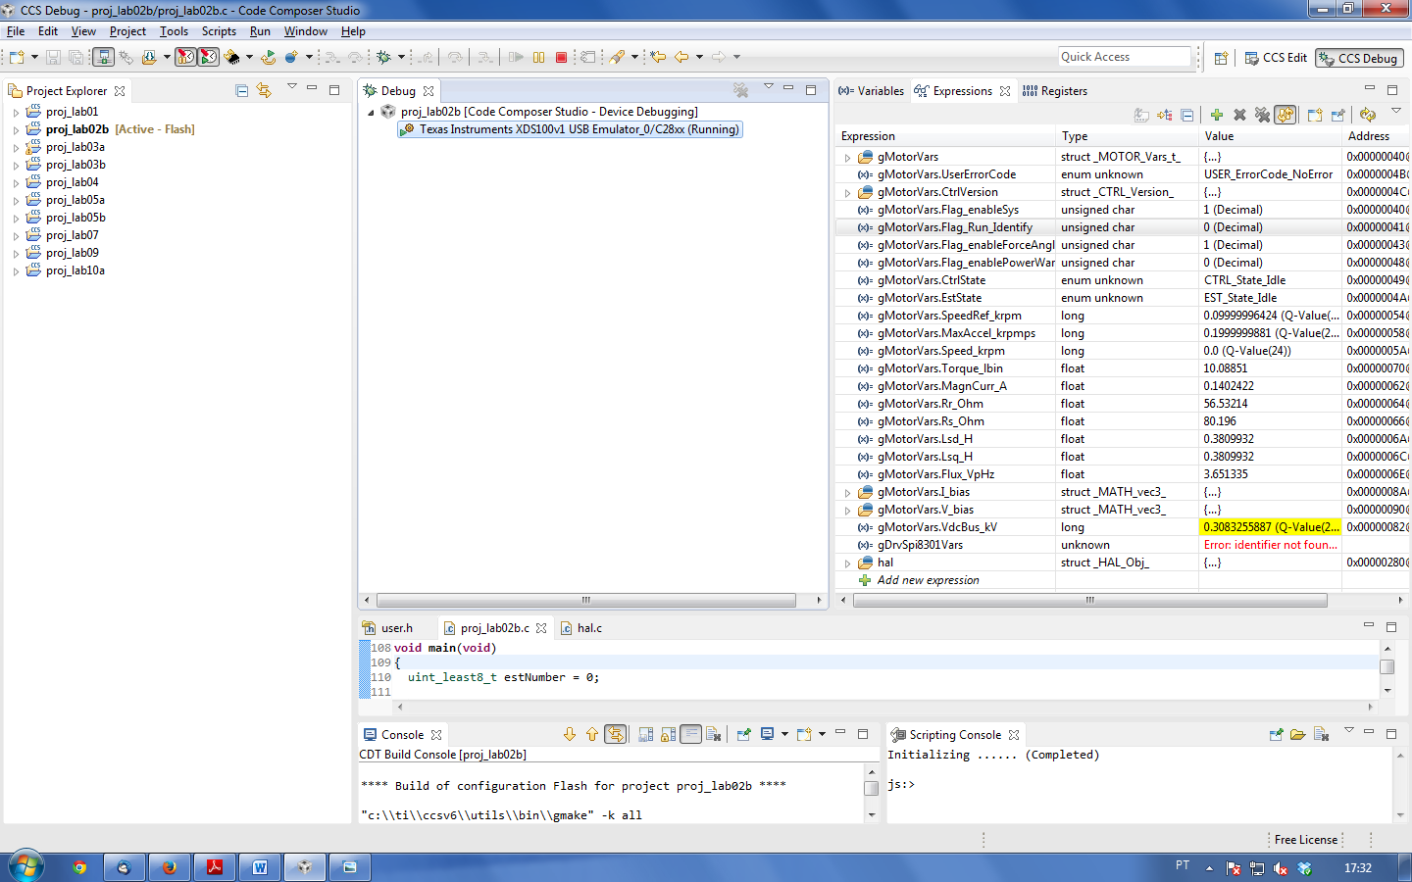Click the Previous error up arrow in Console
Screen dimensions: 1412x882
pyautogui.click(x=592, y=734)
